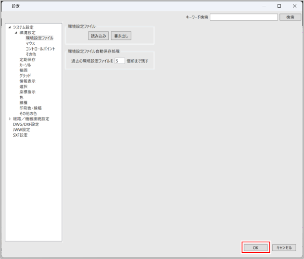
Task: Collapse the 環境設定 tree node
Action: coord(16,33)
